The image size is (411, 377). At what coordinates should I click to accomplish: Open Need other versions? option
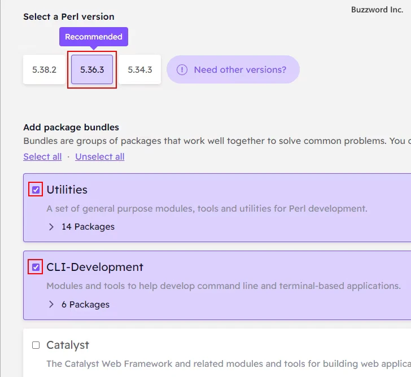click(x=233, y=69)
